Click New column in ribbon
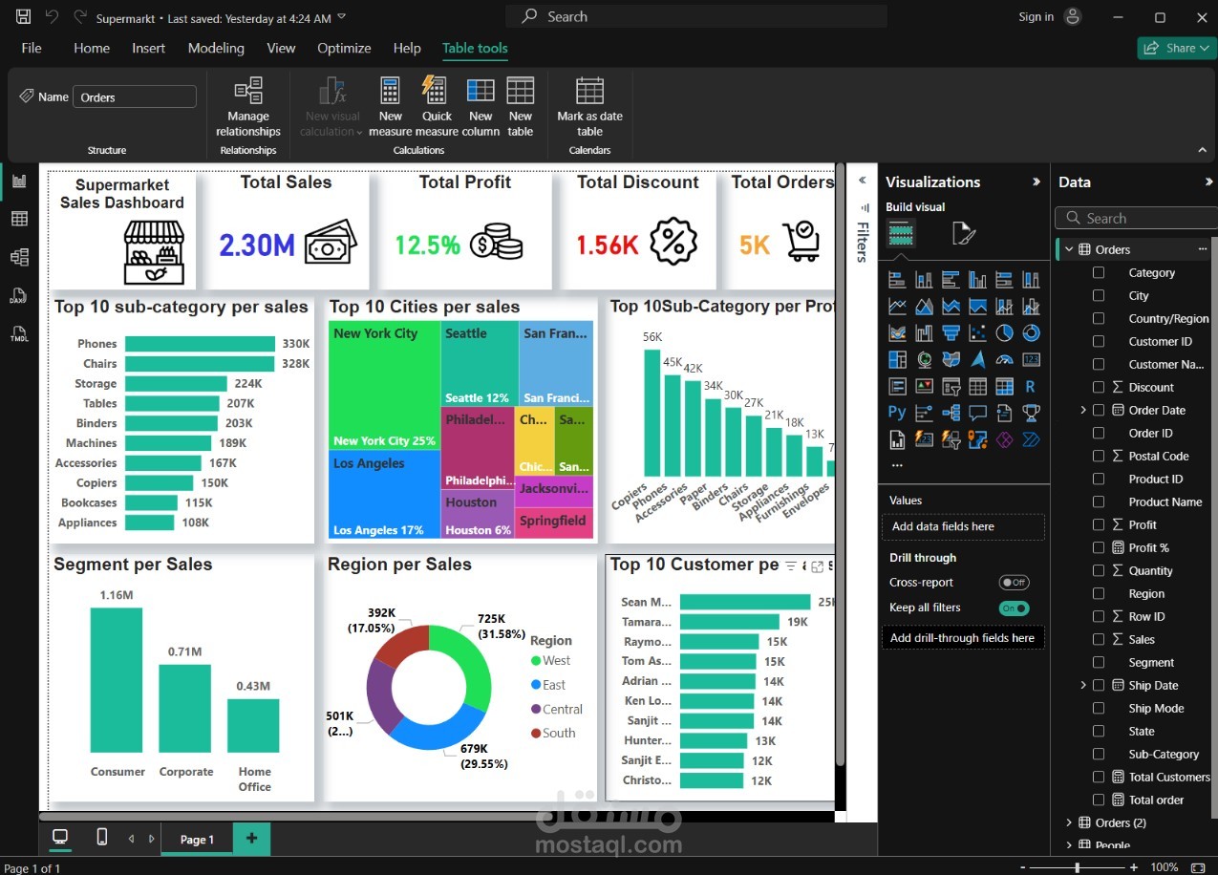The width and height of the screenshot is (1218, 875). pyautogui.click(x=481, y=107)
